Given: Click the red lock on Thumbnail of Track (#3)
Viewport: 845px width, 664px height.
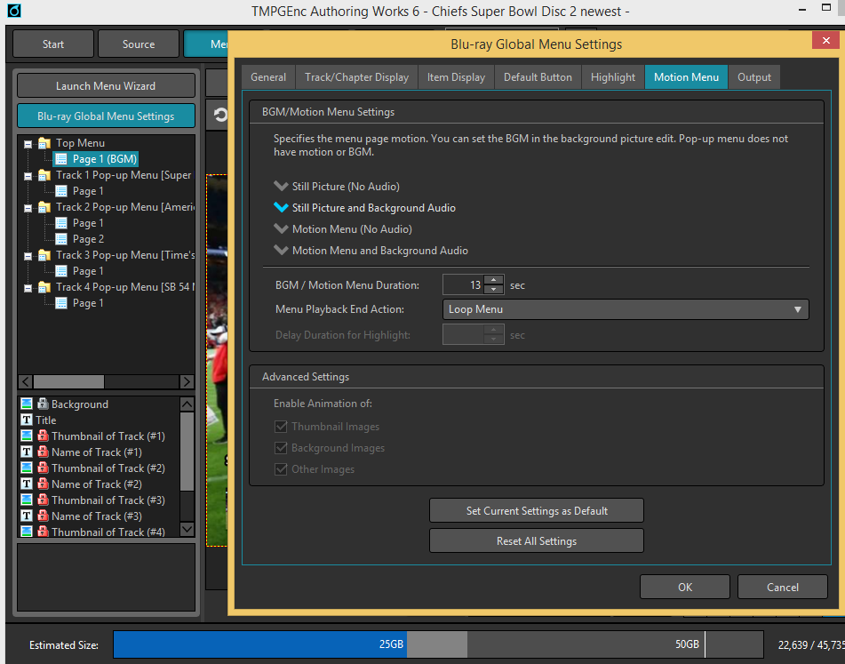Looking at the screenshot, I should (x=43, y=500).
